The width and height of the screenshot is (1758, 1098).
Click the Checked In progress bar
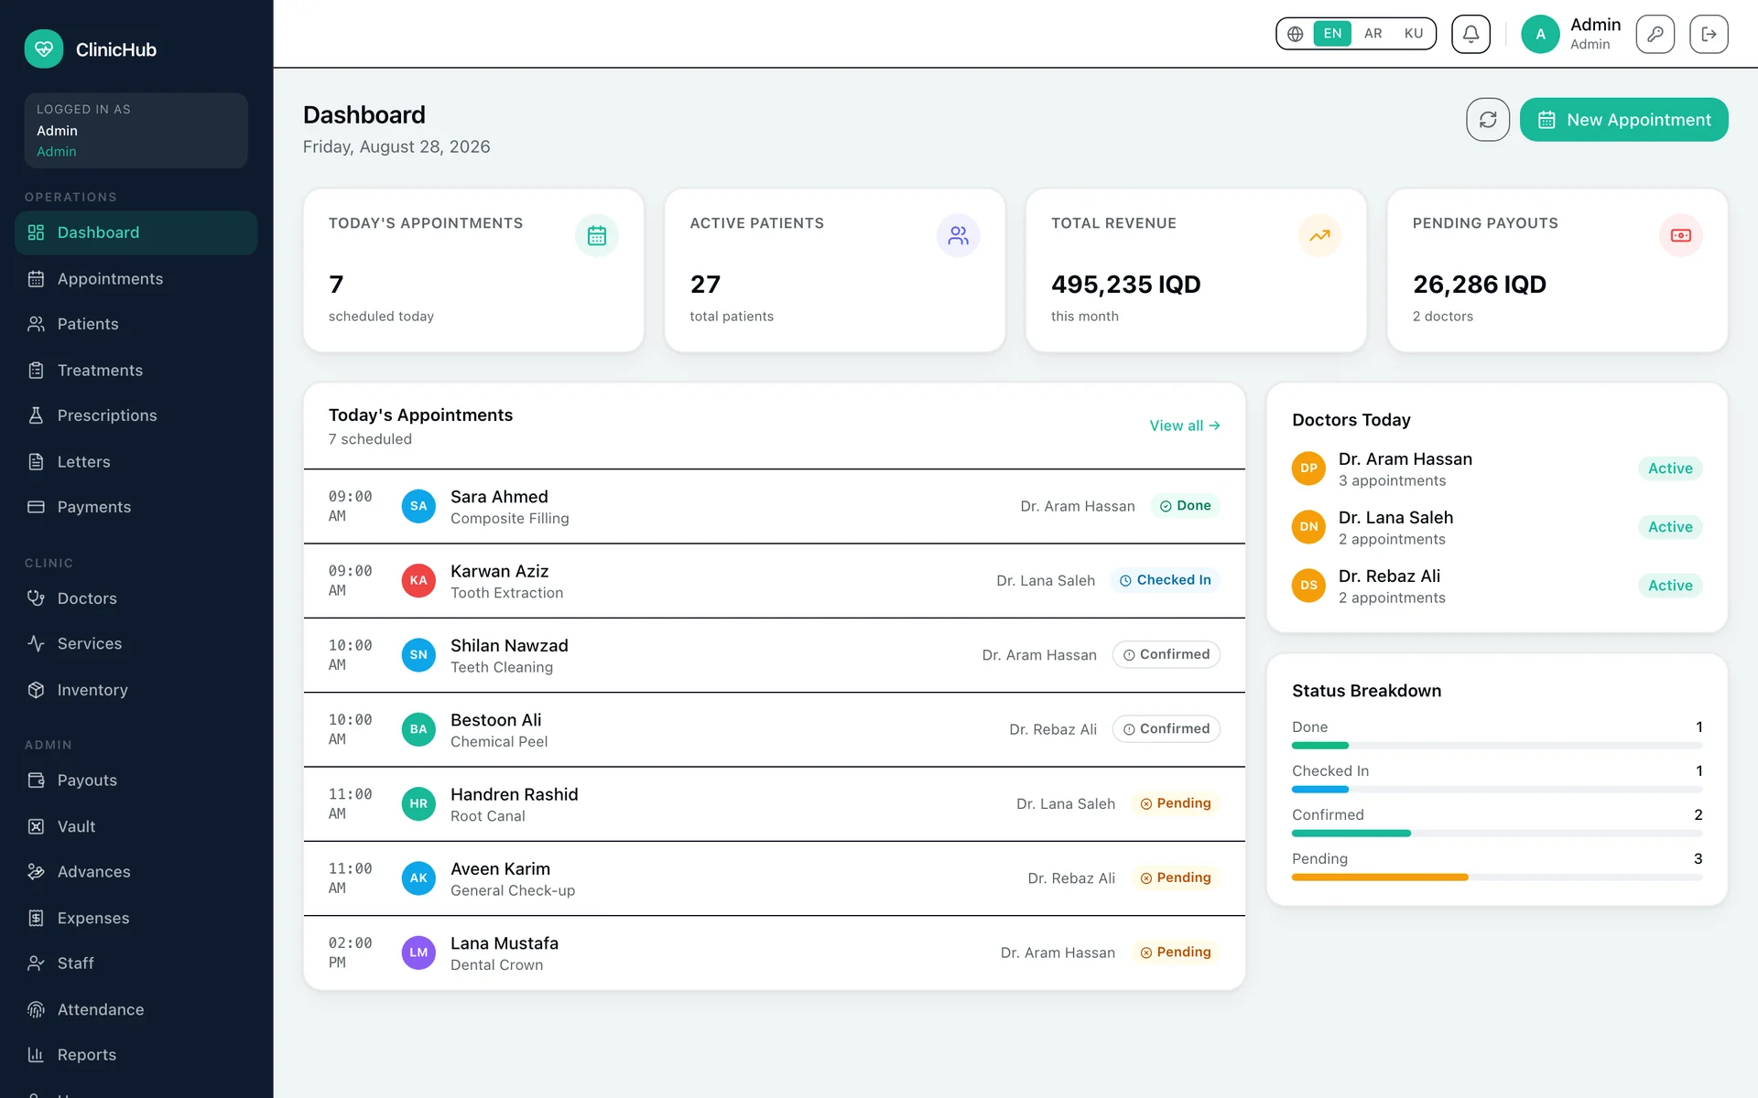(x=1497, y=790)
